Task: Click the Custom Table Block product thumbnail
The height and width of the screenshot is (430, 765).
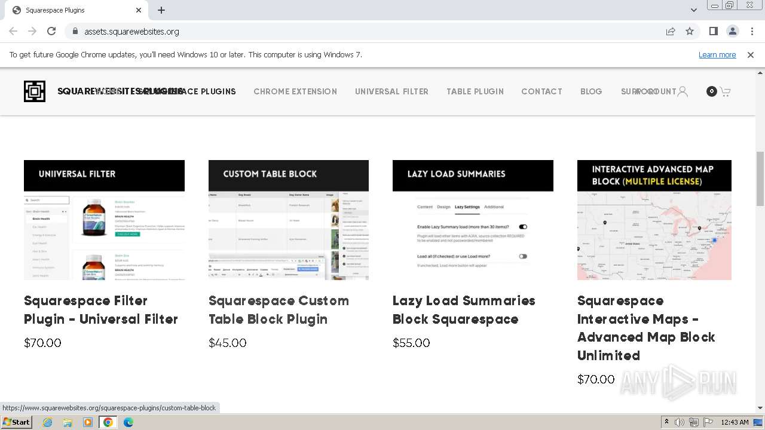Action: point(289,220)
